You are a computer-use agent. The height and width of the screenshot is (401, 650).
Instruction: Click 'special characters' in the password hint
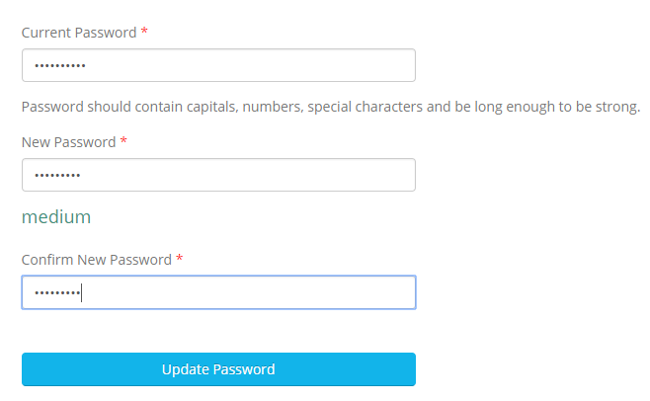(x=365, y=107)
